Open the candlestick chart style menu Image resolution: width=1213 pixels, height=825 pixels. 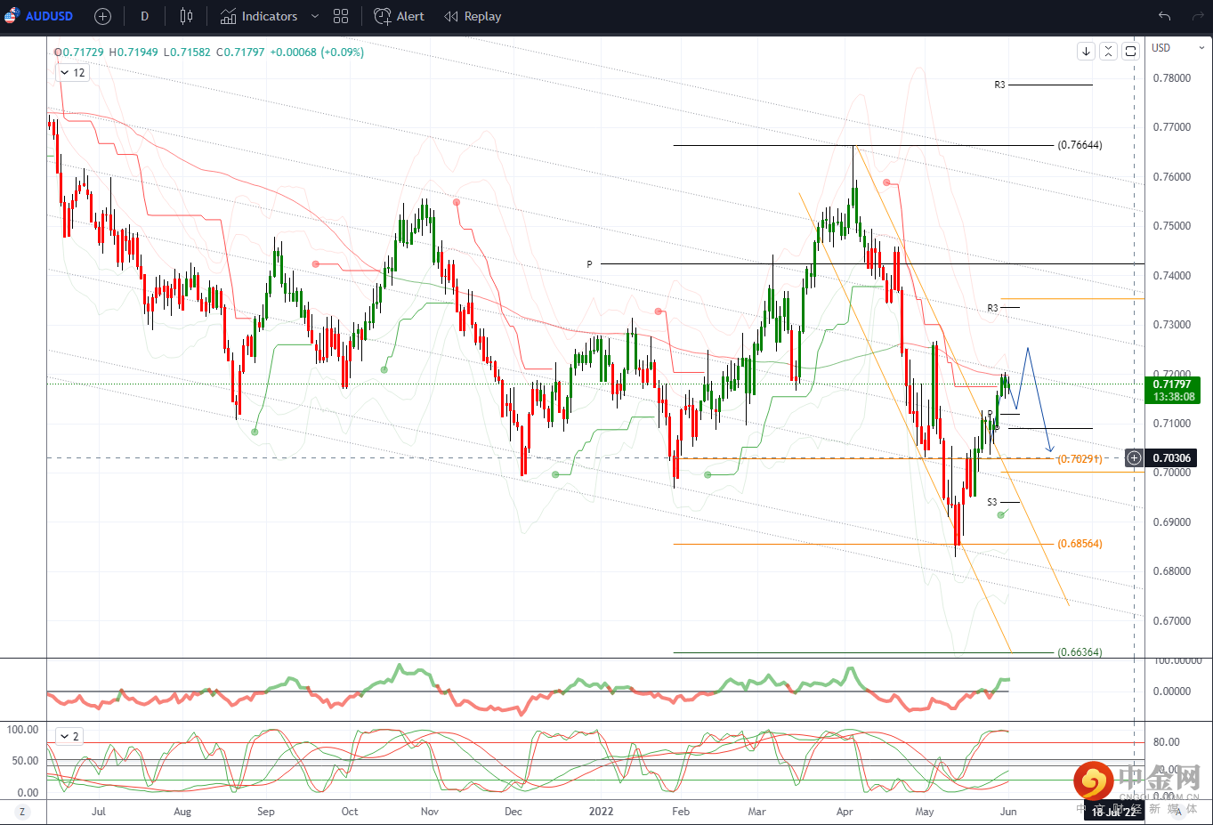(186, 16)
